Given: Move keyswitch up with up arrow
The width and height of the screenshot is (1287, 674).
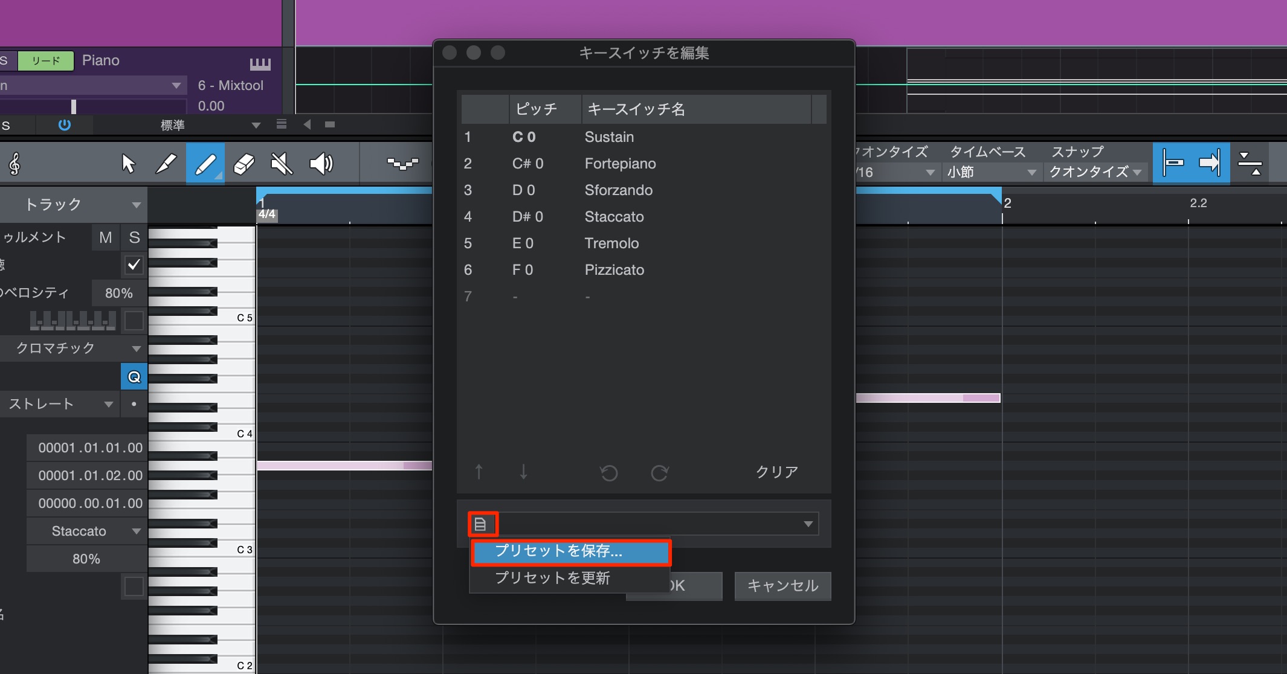Looking at the screenshot, I should pyautogui.click(x=479, y=472).
